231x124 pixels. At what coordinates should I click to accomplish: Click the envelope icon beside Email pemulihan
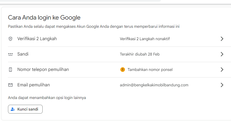point(10,85)
